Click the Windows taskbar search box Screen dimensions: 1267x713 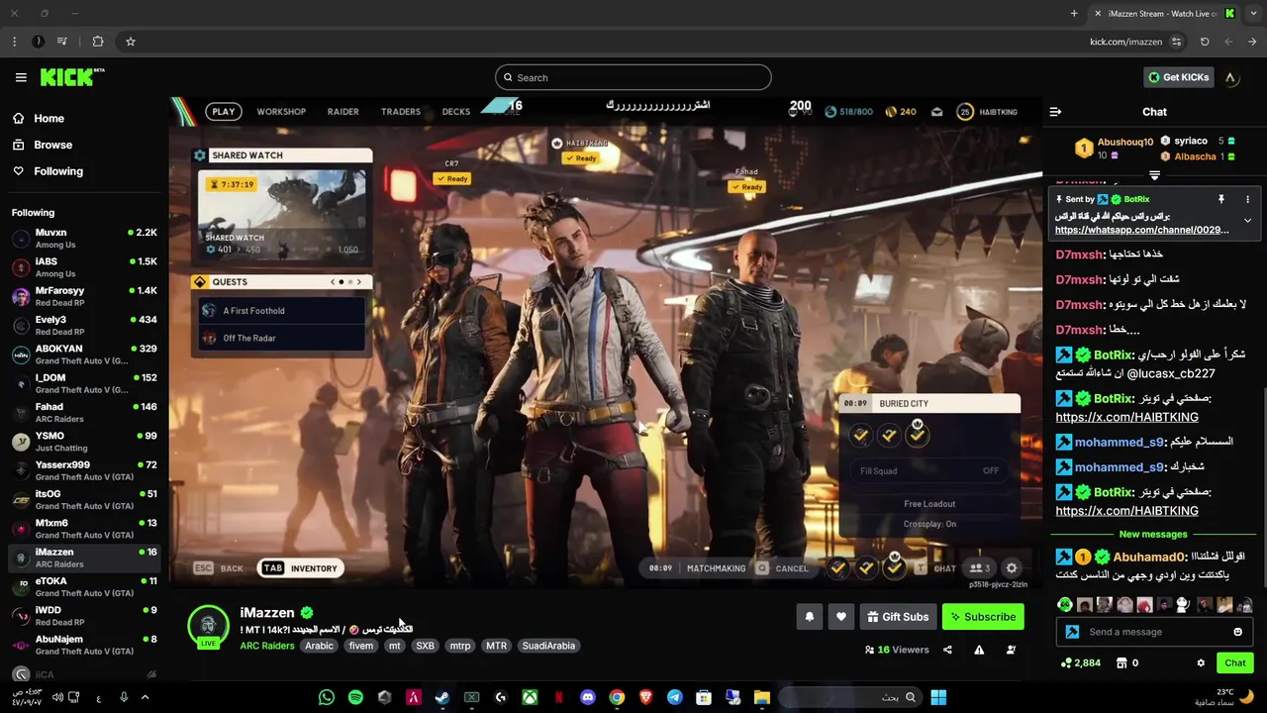[x=848, y=697]
